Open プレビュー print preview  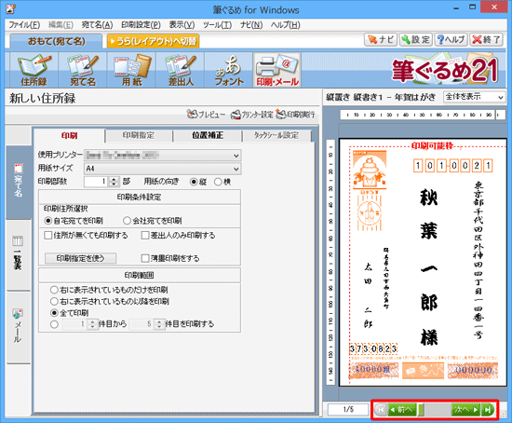coord(206,115)
